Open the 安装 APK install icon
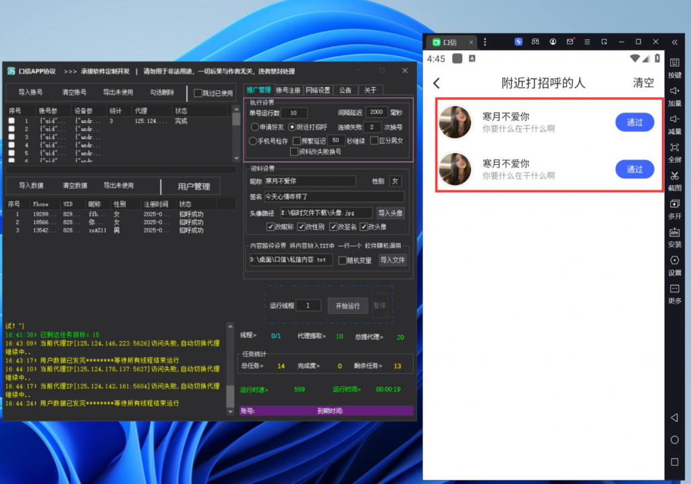This screenshot has width=691, height=484. click(x=674, y=232)
